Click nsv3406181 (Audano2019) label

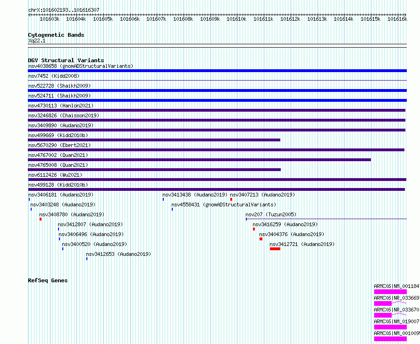pyautogui.click(x=61, y=195)
